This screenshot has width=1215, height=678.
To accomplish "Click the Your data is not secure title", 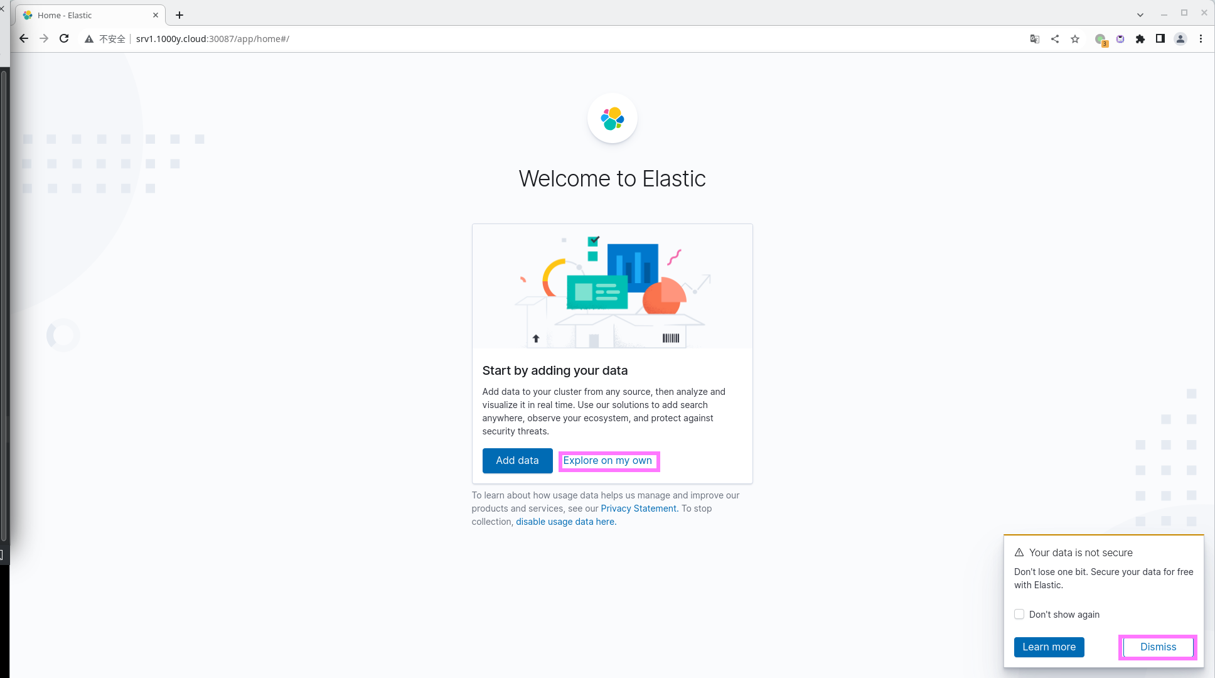I will (x=1081, y=552).
